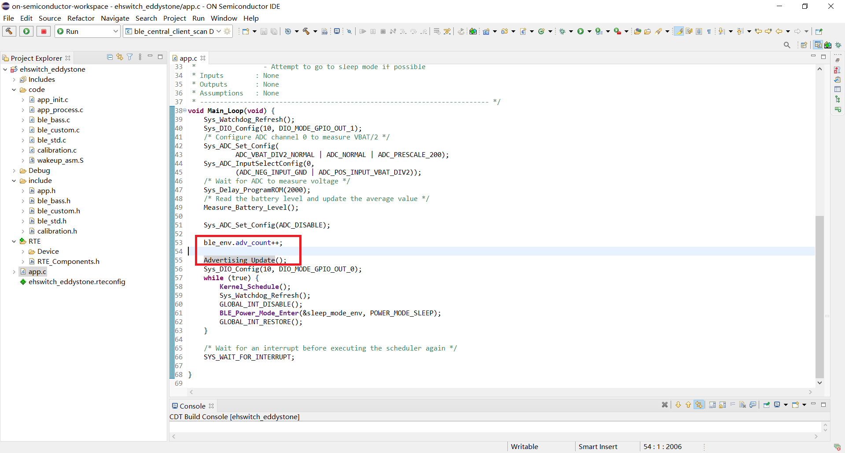Click the editor vertical scrollbar thumb
Image resolution: width=845 pixels, height=453 pixels.
tap(819, 297)
